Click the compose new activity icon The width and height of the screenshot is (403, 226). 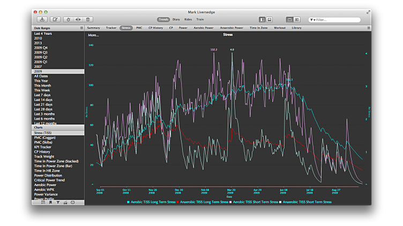[56, 19]
